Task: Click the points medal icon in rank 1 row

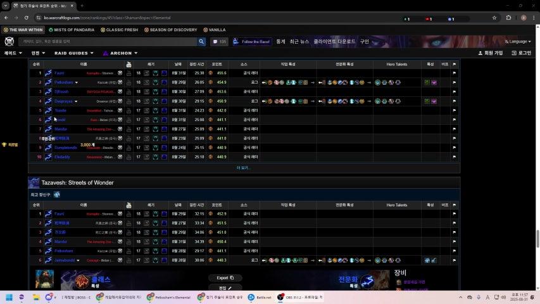Action: point(211,73)
